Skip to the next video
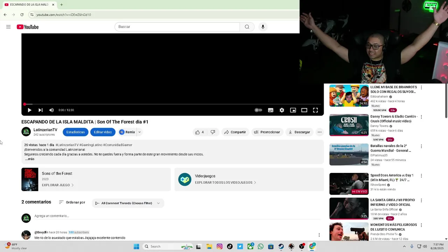Screen dimensions: 448x252 [x=41, y=110]
